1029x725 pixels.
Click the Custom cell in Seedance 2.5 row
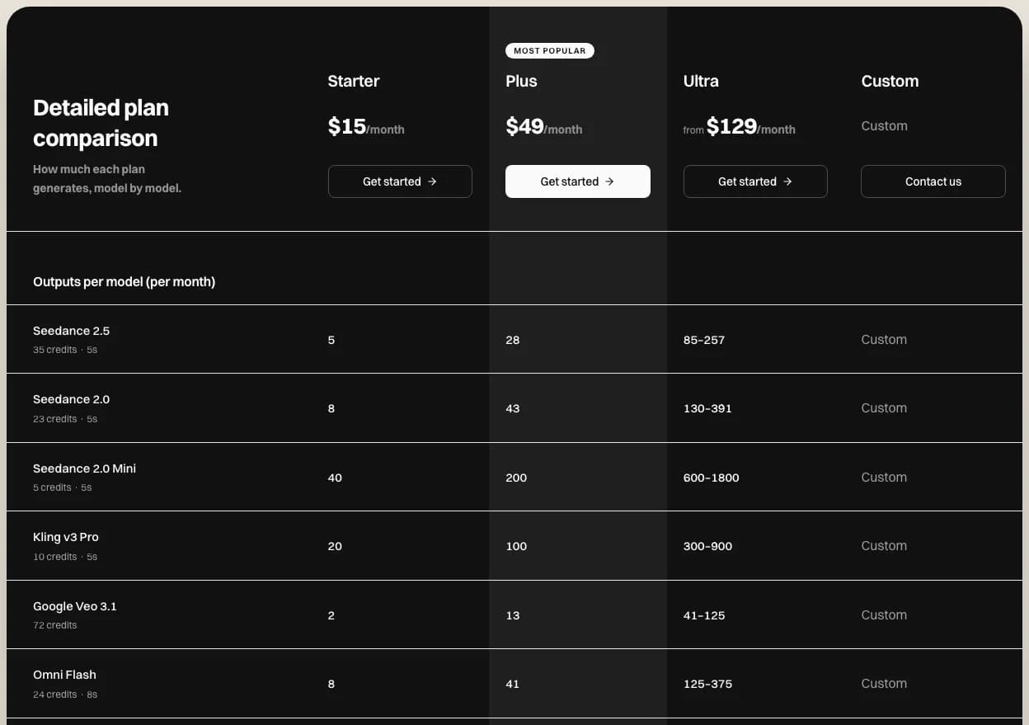click(x=884, y=340)
